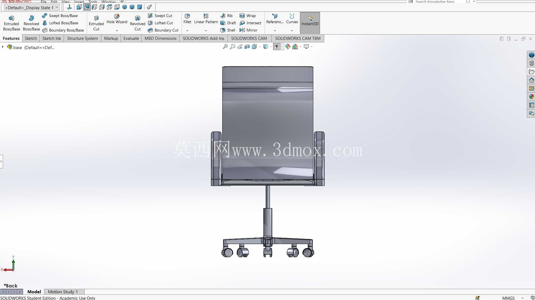Choose Lofted Boss/Base feature
Viewport: 535px width, 300px height.
[x=60, y=23]
